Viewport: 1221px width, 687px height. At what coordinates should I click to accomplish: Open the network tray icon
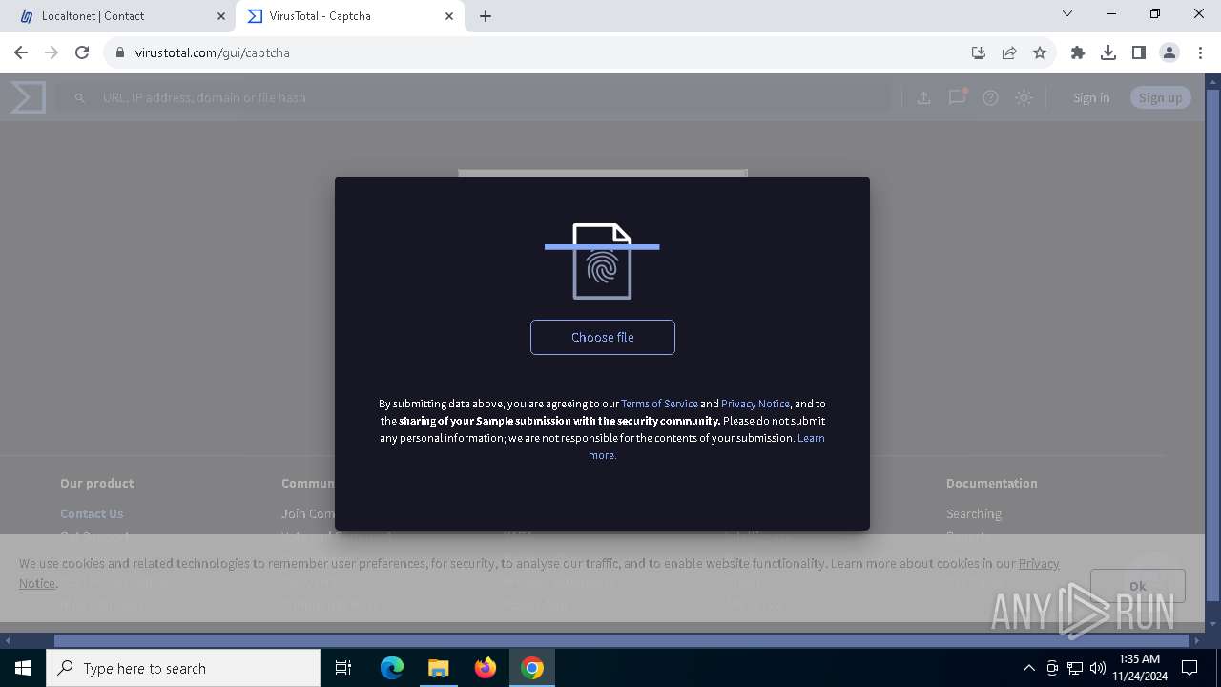1075,668
